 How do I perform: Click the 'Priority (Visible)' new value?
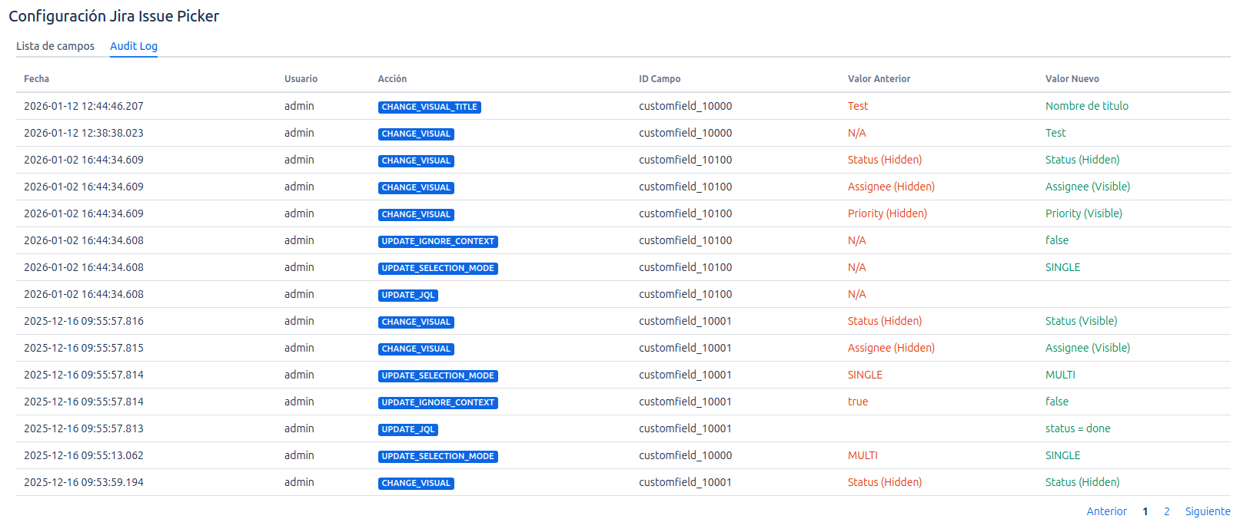click(1083, 213)
